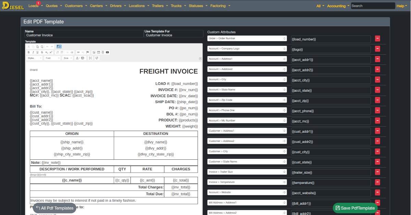Image resolution: width=411 pixels, height=215 pixels.
Task: Open the Font dropdown
Action: (x=52, y=58)
